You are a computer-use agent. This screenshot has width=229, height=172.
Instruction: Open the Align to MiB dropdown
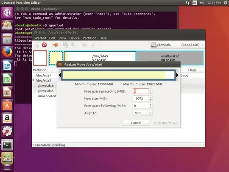point(142,113)
